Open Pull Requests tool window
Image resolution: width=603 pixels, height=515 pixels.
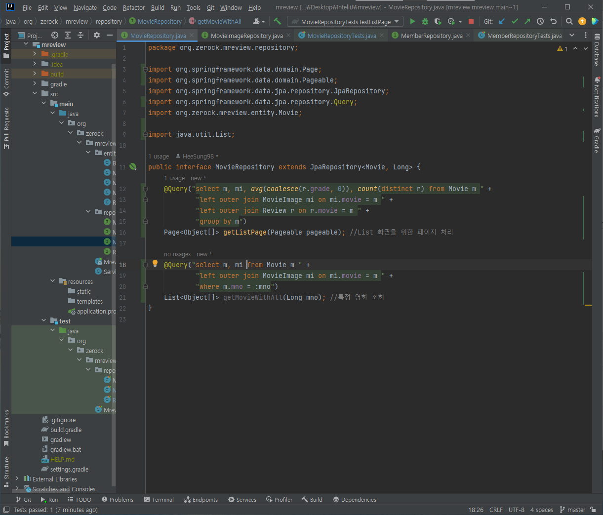[x=6, y=128]
